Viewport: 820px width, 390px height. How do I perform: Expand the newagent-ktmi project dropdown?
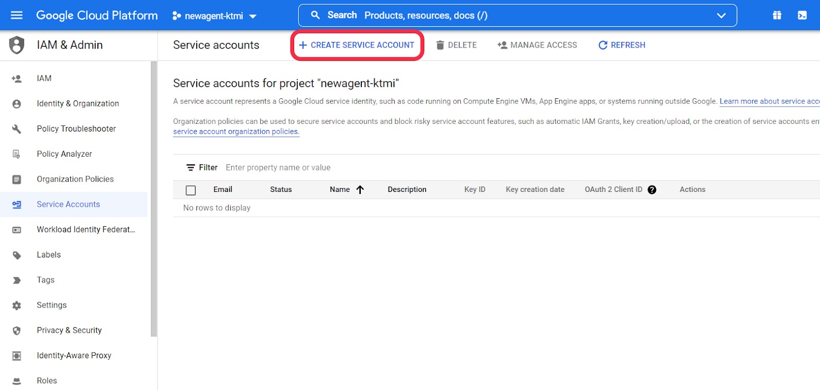click(x=253, y=16)
